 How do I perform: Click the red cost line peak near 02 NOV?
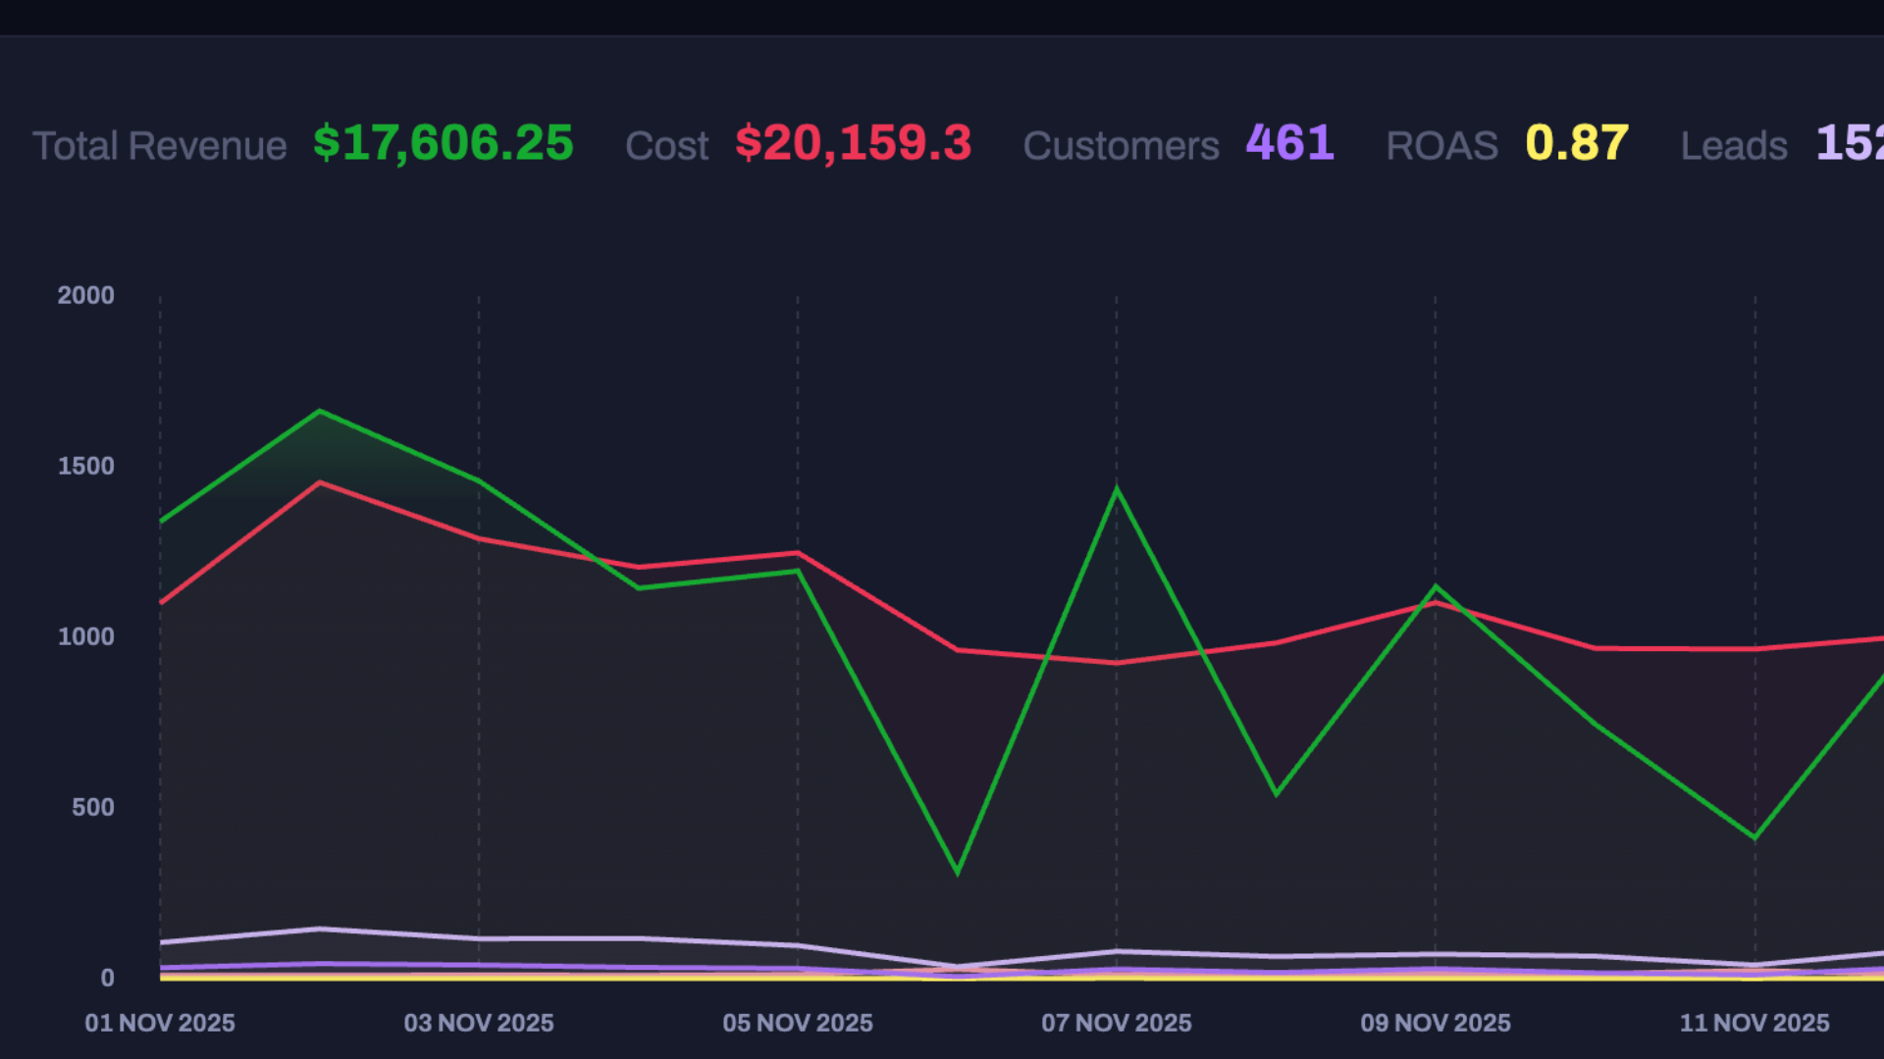click(320, 482)
